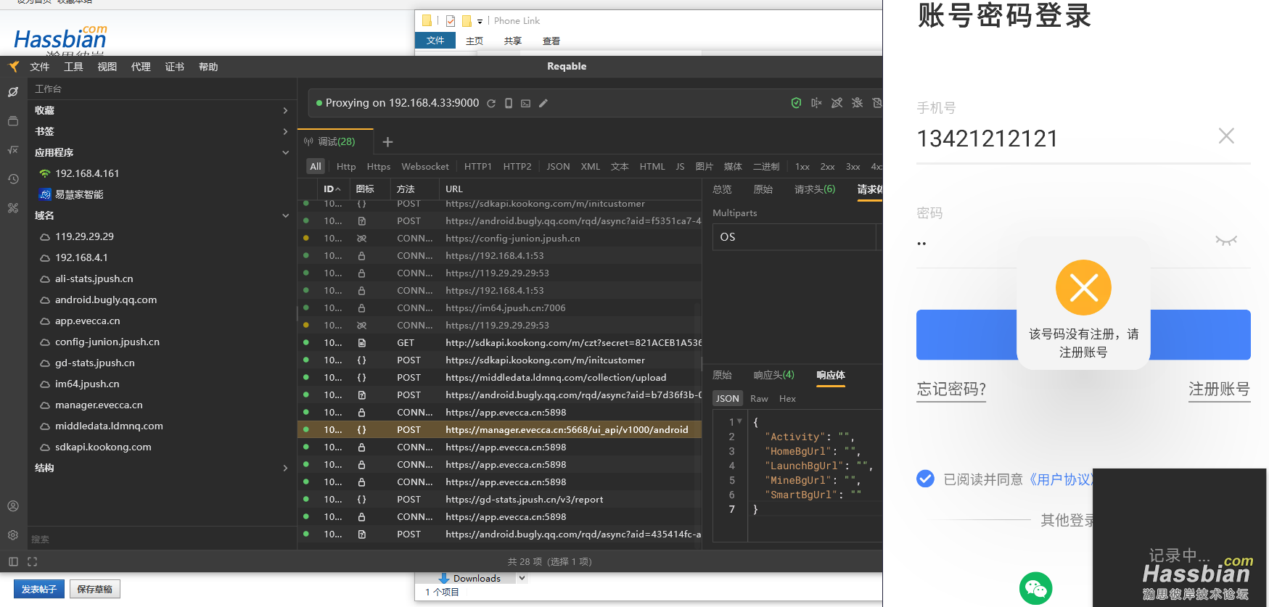Open the toolbox wrench icon in the sidebar
The height and width of the screenshot is (607, 1269).
pos(13,208)
